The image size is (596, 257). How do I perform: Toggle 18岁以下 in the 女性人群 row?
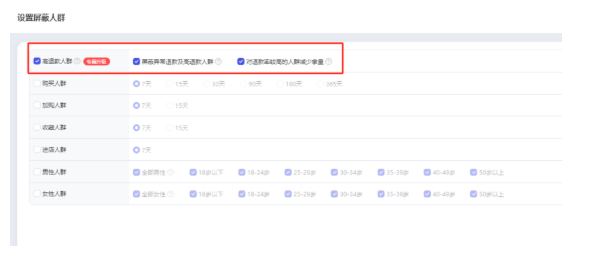pyautogui.click(x=193, y=194)
